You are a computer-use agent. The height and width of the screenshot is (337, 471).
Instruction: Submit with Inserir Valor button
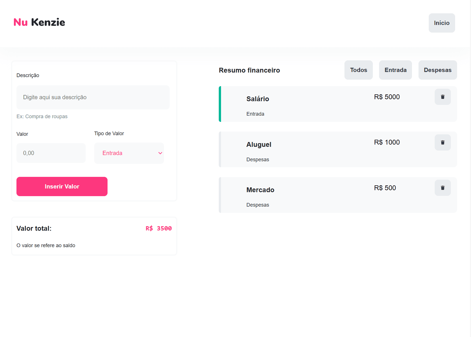[x=62, y=186]
